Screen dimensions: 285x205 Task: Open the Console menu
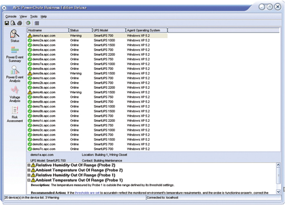[11, 17]
